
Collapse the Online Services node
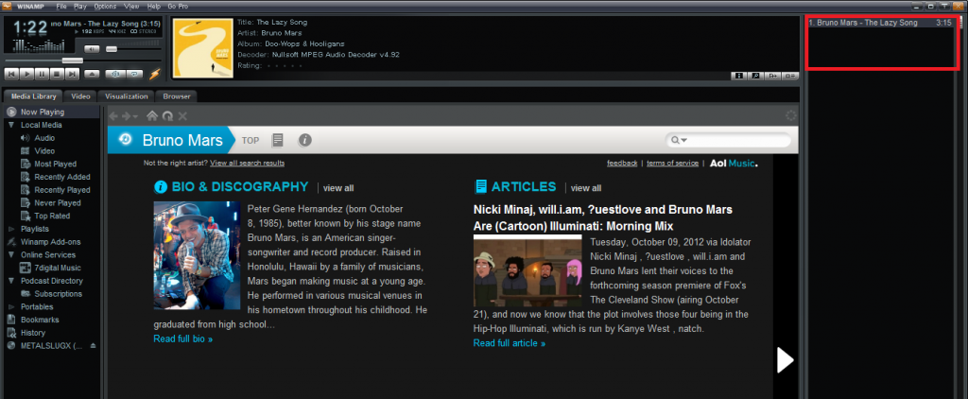tap(11, 255)
